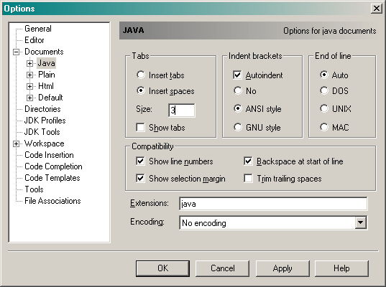Set end of line to DOS

[x=324, y=90]
